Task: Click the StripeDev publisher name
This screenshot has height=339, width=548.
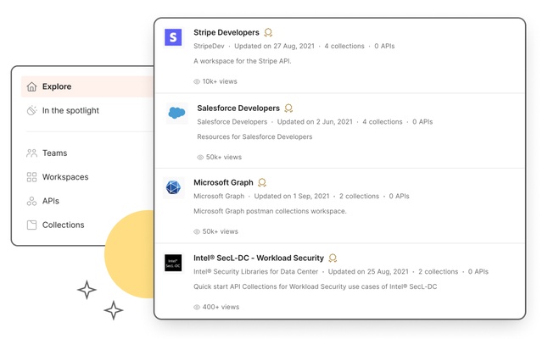Action: click(209, 46)
